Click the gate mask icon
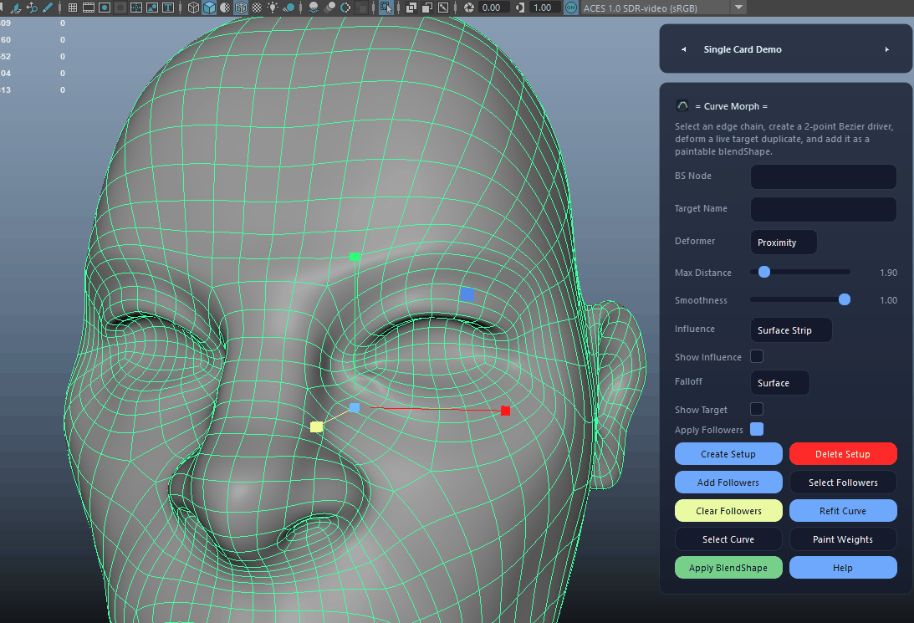 (x=120, y=8)
